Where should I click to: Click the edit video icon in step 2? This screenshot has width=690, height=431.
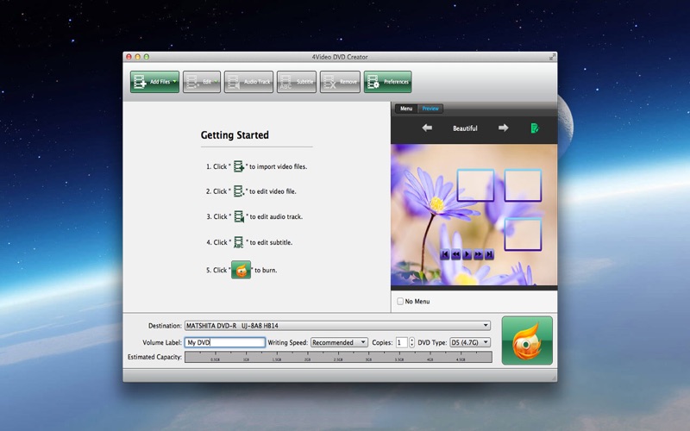coord(239,191)
